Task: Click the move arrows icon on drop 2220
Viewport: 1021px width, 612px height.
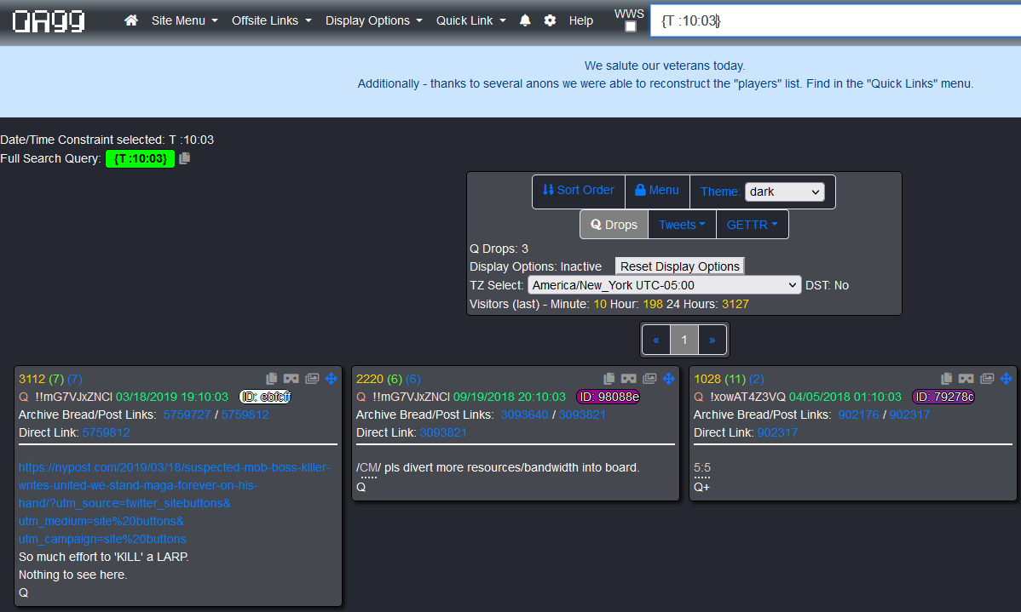Action: tap(668, 379)
